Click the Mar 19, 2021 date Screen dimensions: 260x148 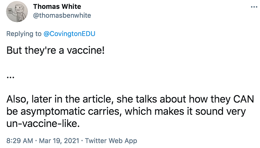(x=59, y=141)
